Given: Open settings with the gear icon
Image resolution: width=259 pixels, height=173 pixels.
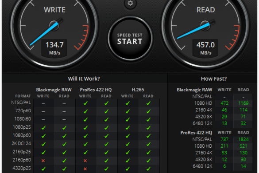Looking at the screenshot, I should click(x=130, y=3).
